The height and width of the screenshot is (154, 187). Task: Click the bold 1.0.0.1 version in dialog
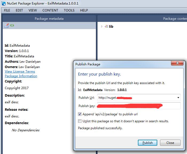pos(122,90)
